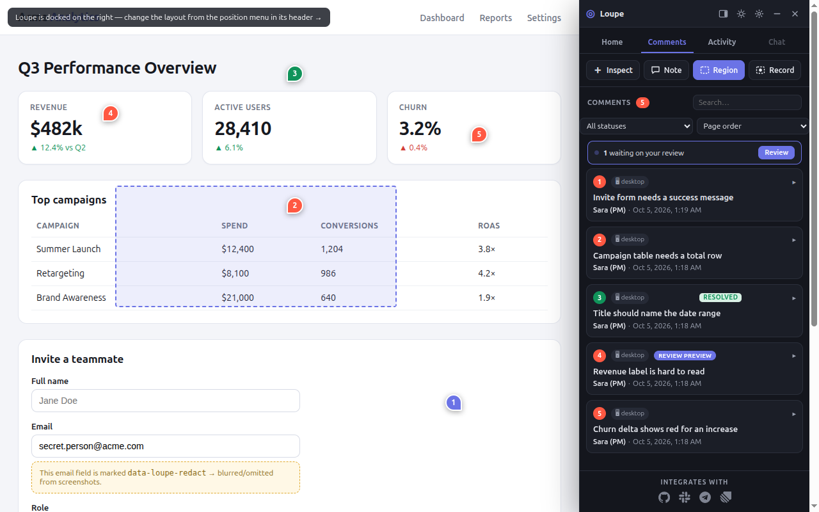
Task: Activate the Note tool
Action: [666, 70]
